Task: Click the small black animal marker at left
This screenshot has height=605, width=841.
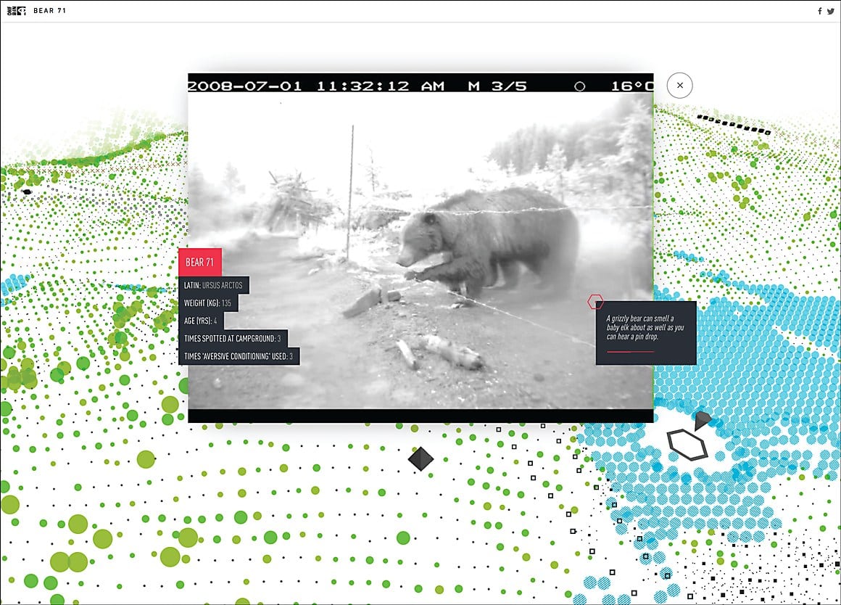Action: point(27,192)
